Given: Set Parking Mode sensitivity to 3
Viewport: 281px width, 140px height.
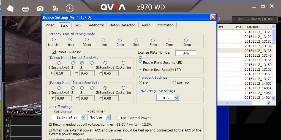Looking at the screenshot, I should 82,88.
